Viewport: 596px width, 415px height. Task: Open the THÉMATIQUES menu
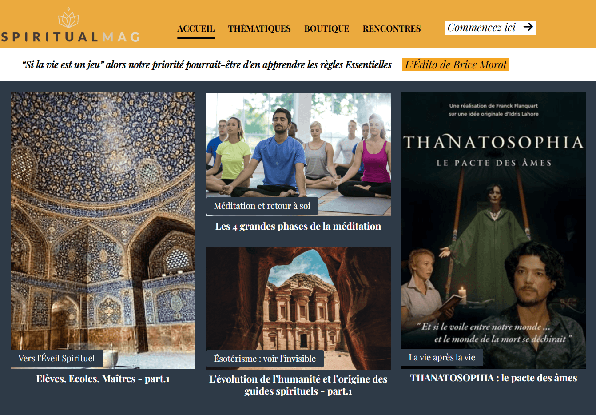259,28
